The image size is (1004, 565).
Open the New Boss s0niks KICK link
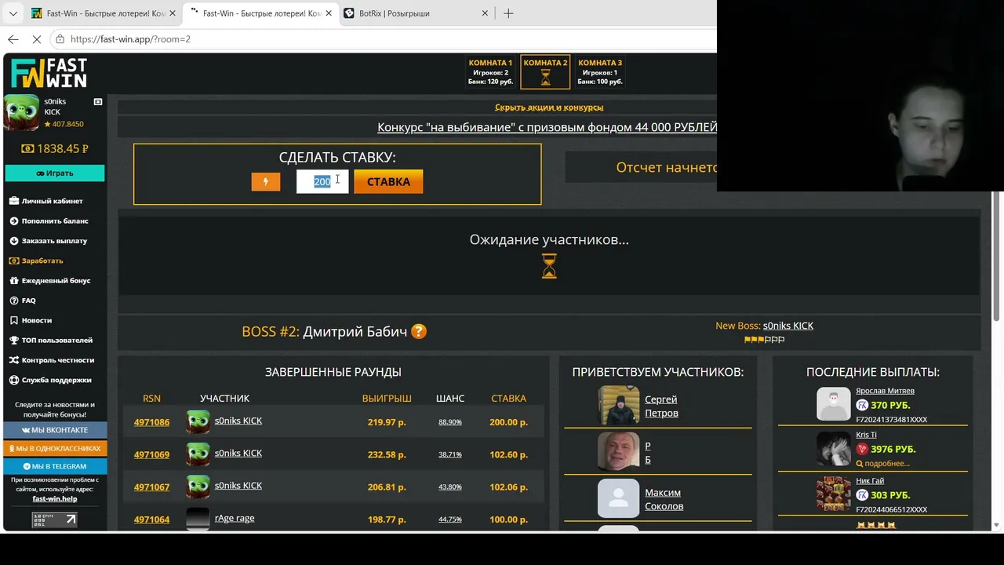[788, 326]
